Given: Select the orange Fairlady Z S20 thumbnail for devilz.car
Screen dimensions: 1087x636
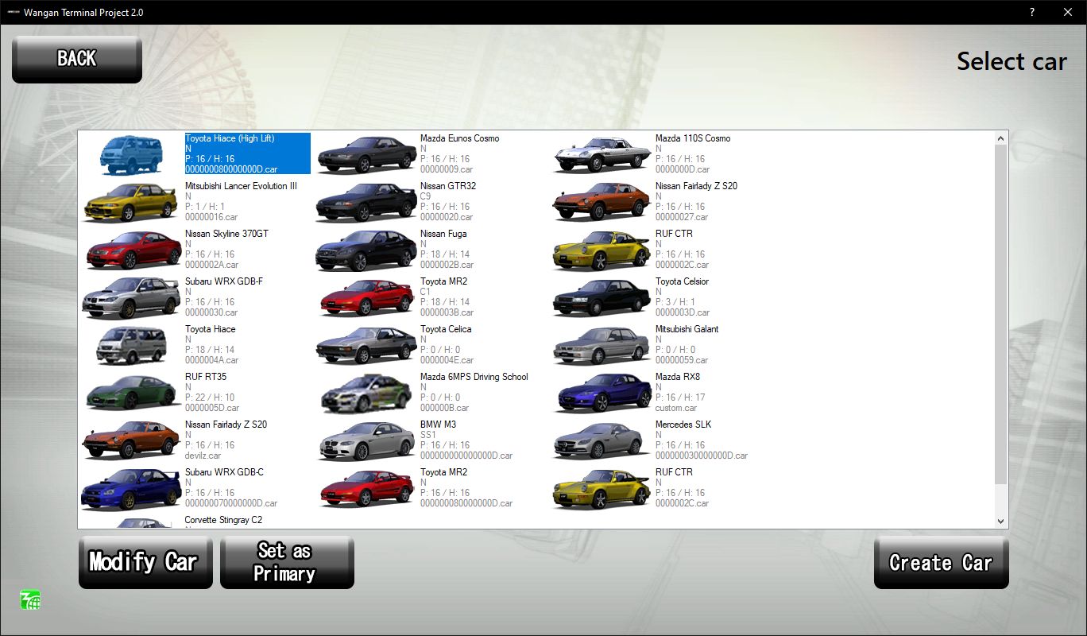Looking at the screenshot, I should coord(131,440).
